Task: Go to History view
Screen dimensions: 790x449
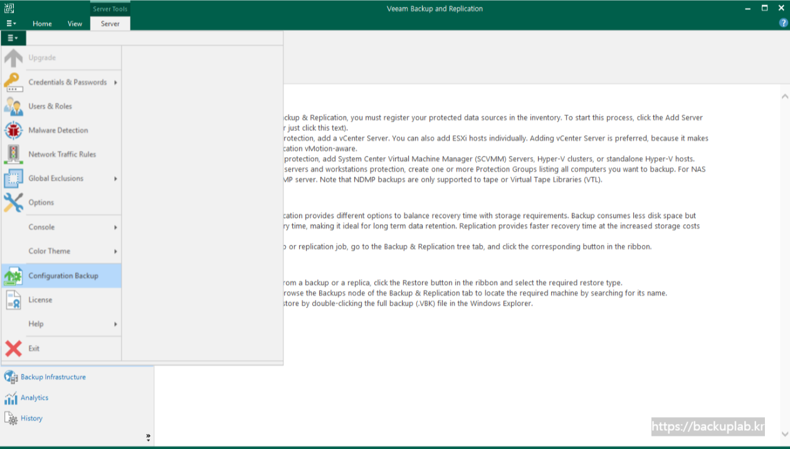Action: (x=31, y=418)
